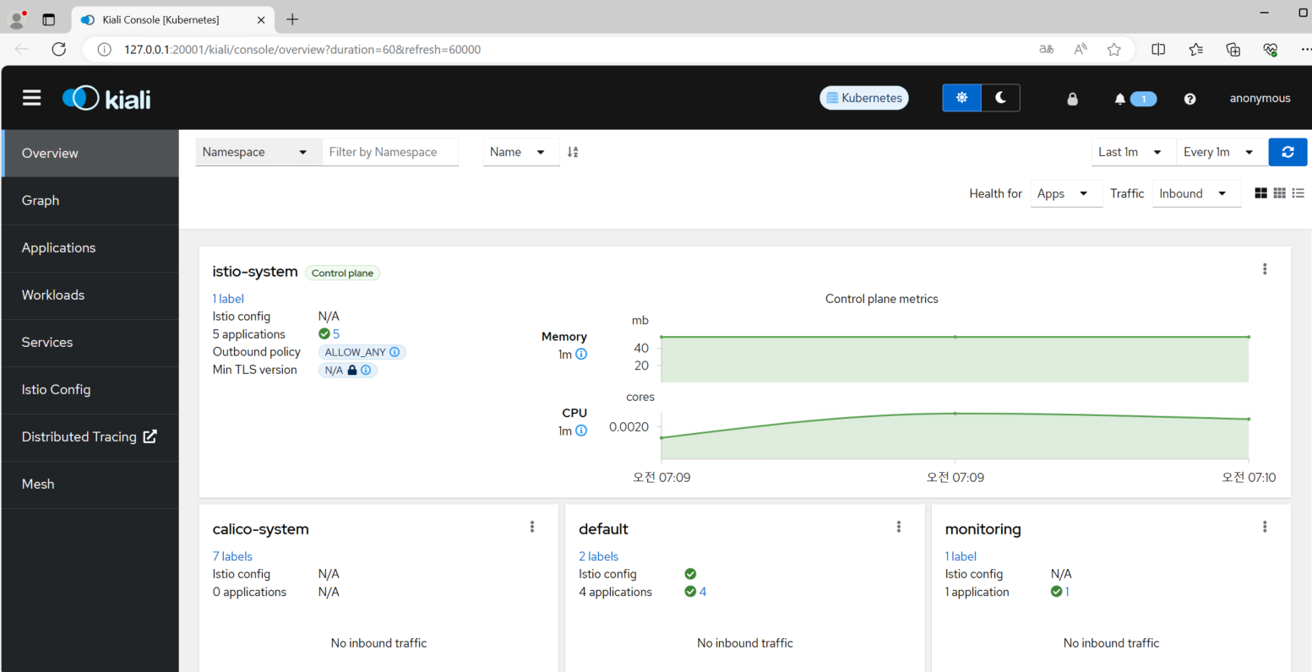
Task: Open the hamburger navigation menu
Action: click(32, 98)
